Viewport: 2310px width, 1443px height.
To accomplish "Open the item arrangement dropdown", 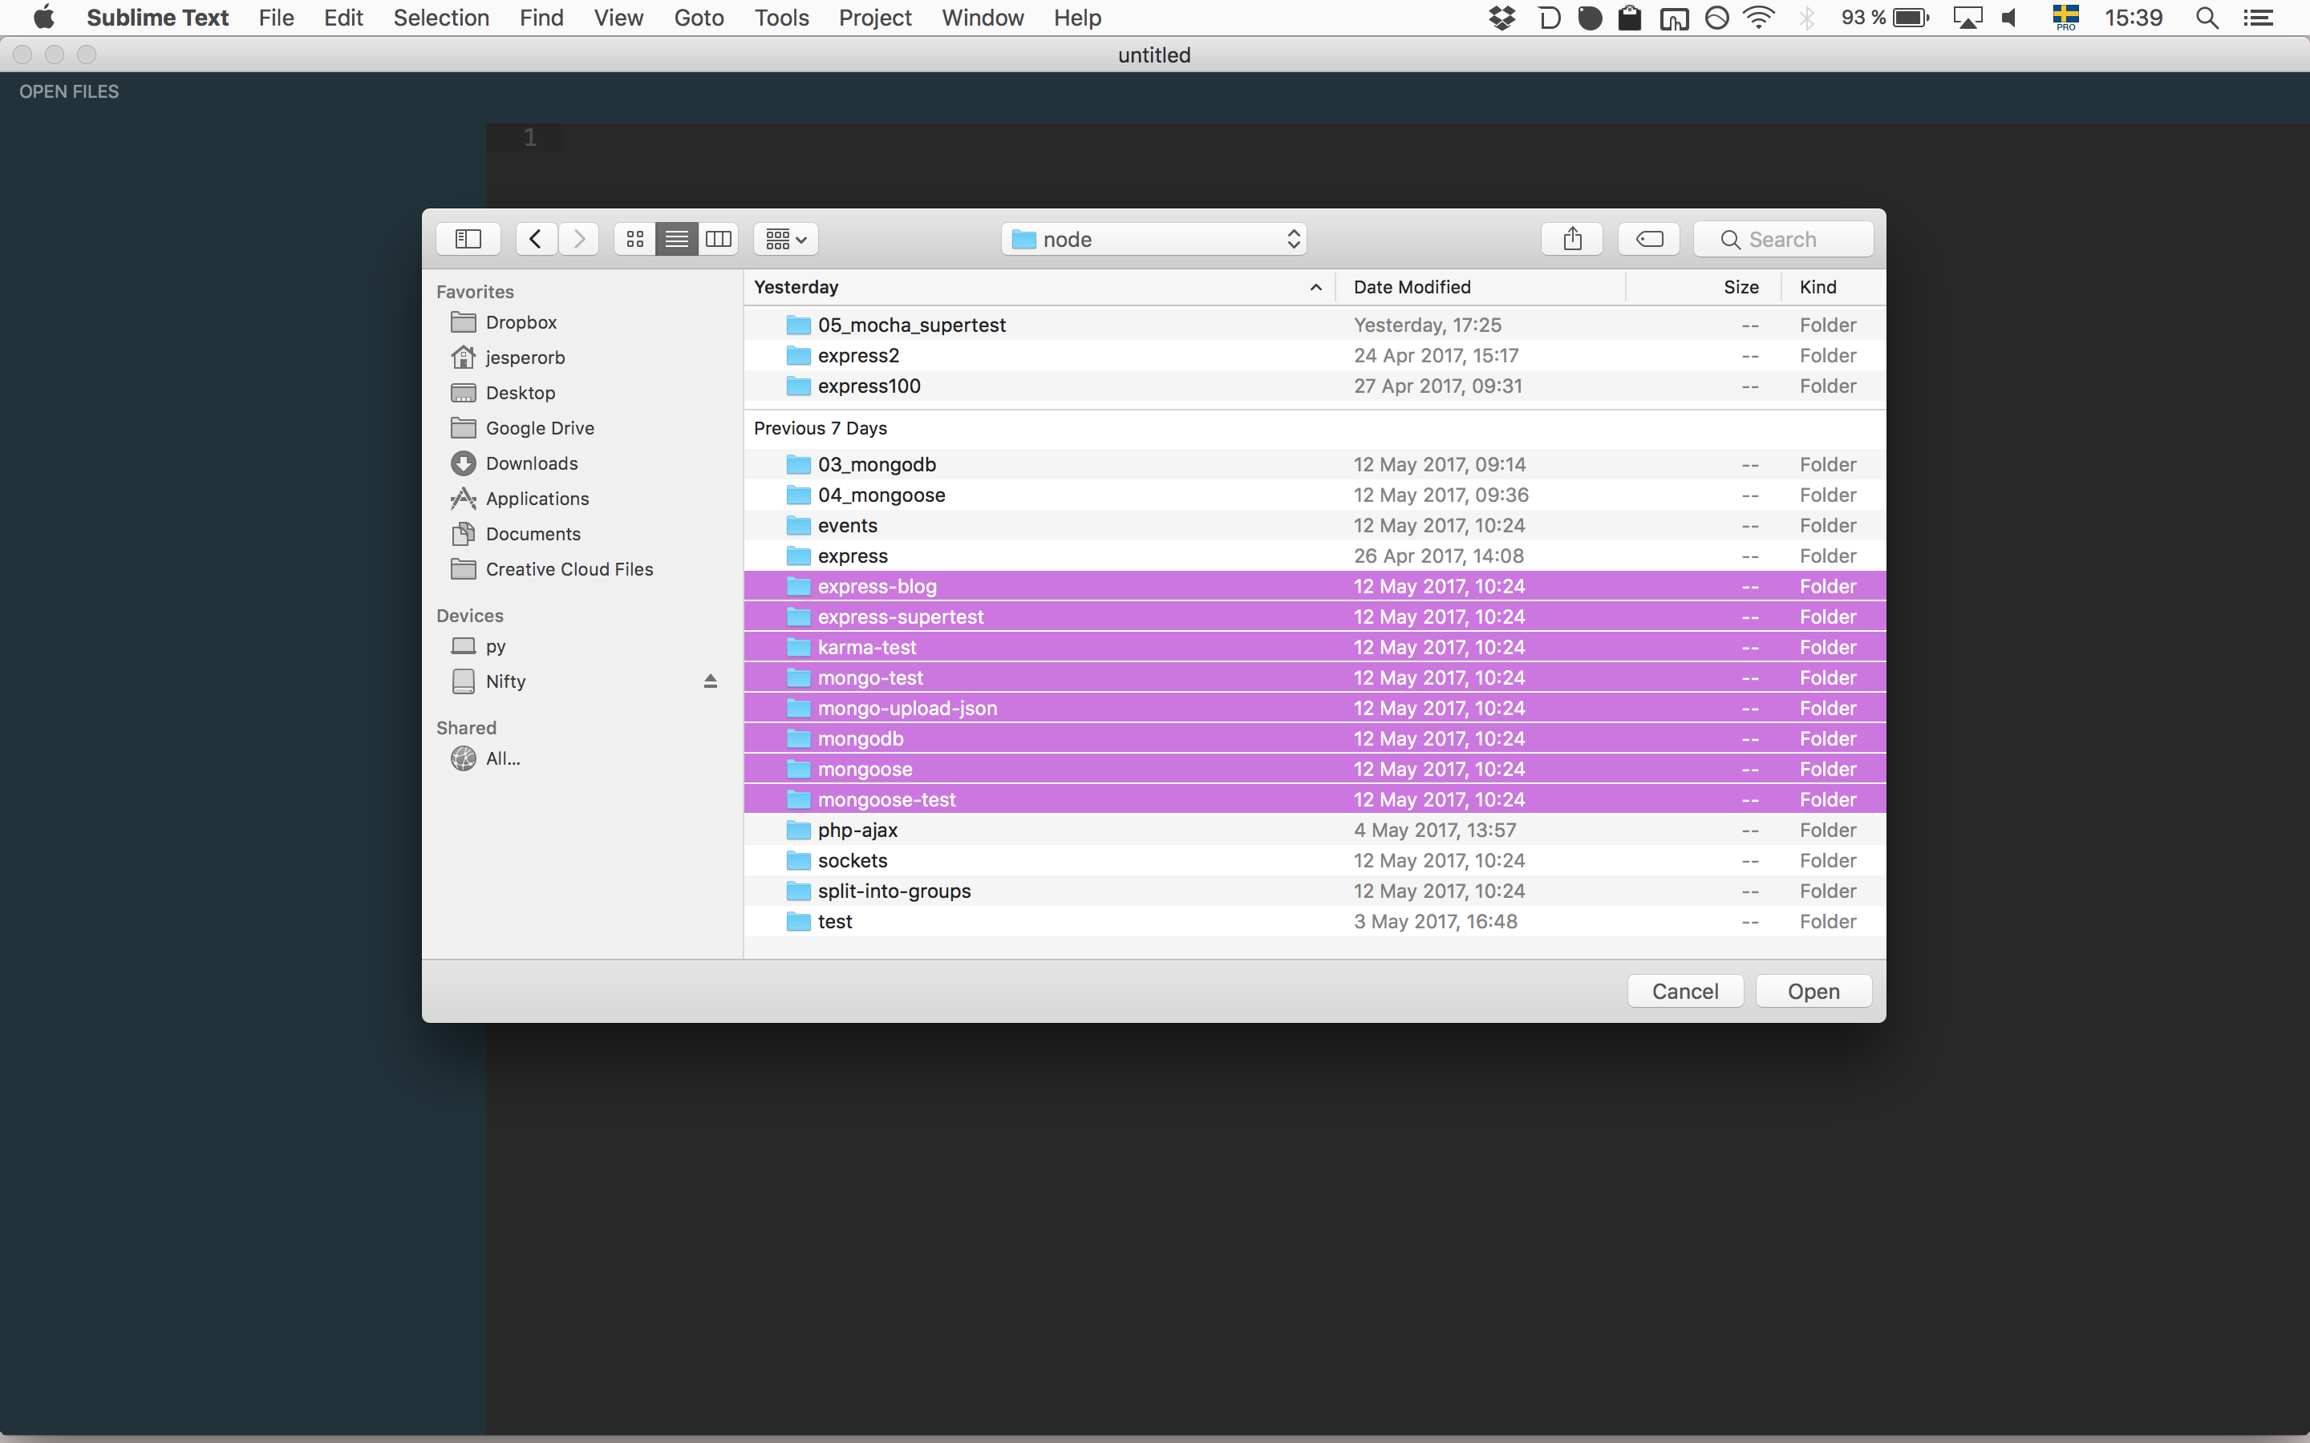I will (x=785, y=239).
